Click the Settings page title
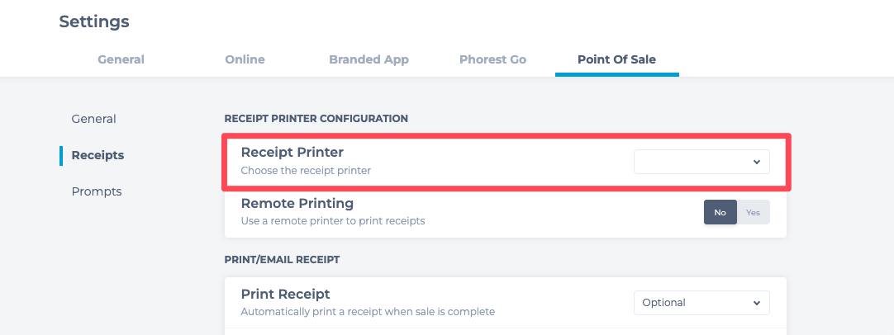894x335 pixels. (94, 21)
